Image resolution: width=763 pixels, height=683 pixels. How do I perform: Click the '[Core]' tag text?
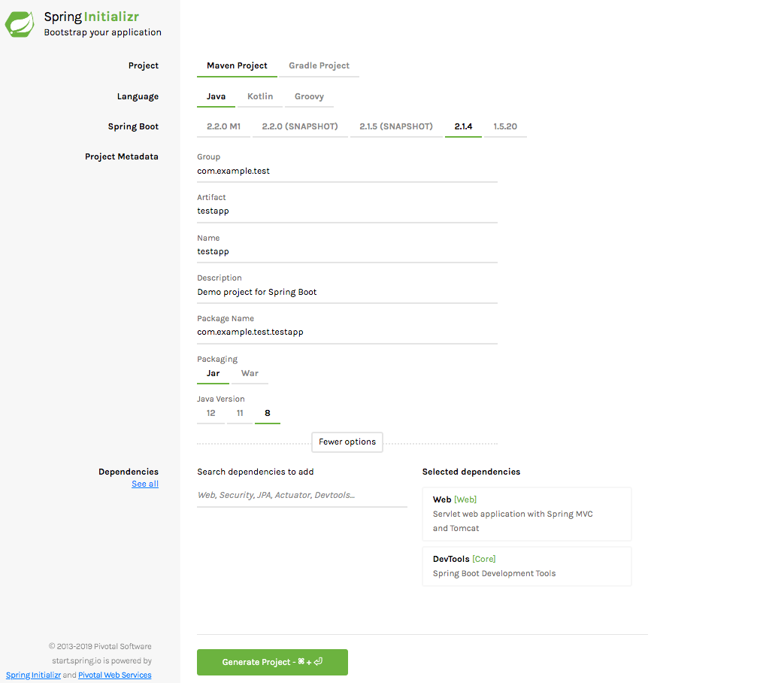pyautogui.click(x=483, y=559)
